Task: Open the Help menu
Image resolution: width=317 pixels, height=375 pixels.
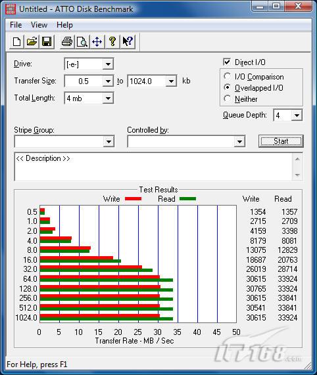Action: coord(64,25)
